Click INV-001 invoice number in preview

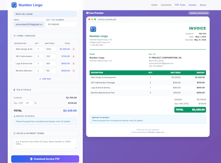[x=202, y=34]
